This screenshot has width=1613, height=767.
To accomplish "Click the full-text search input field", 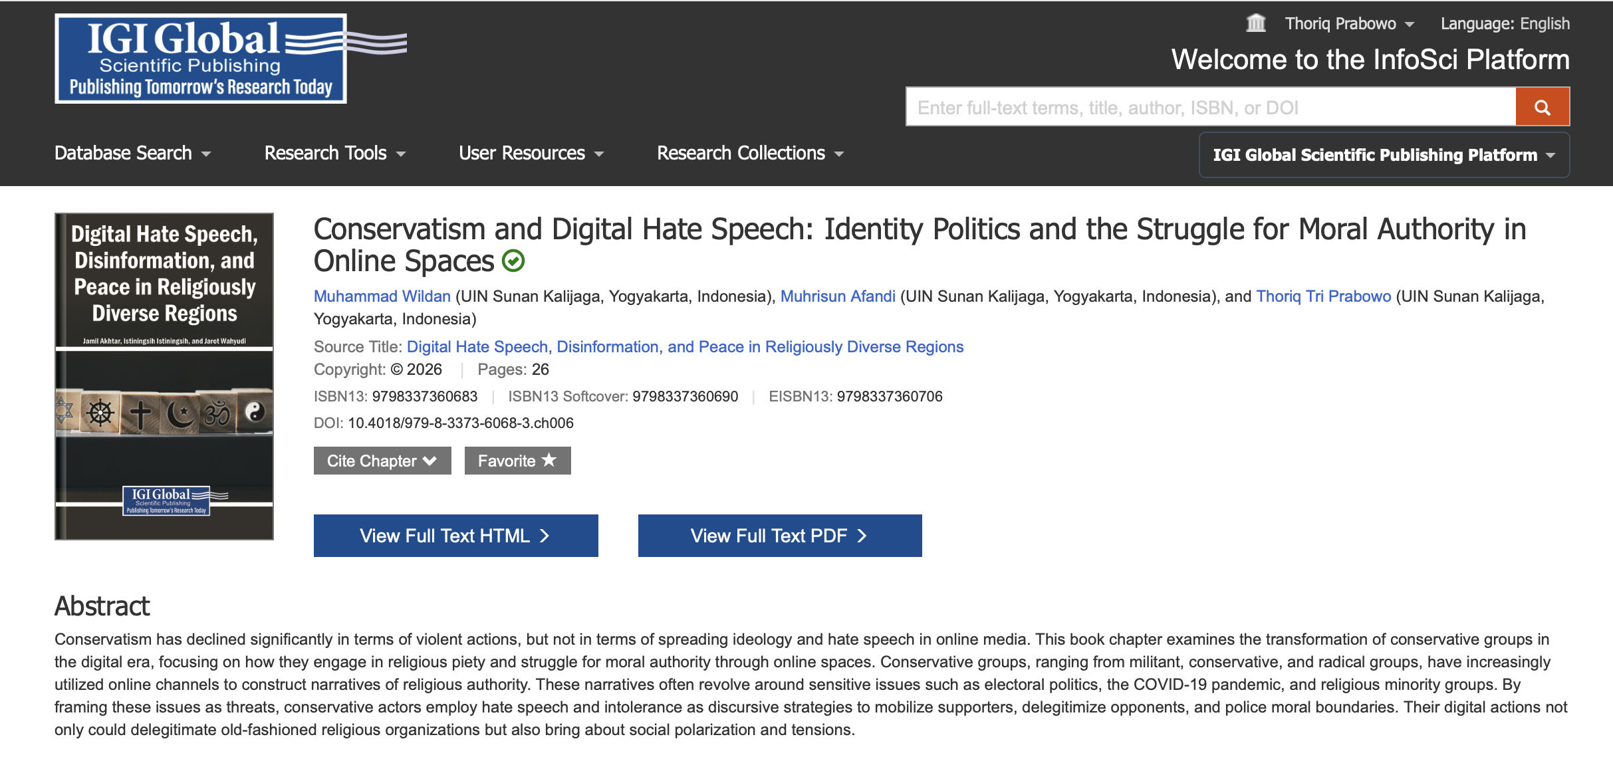I will click(1211, 107).
